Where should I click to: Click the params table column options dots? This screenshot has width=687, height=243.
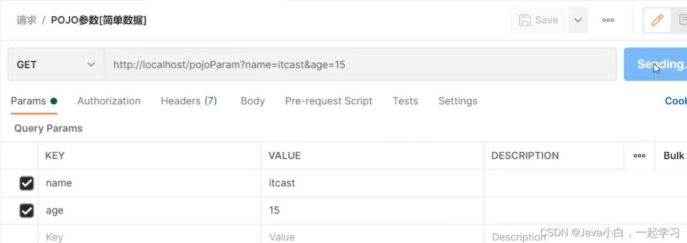pos(640,155)
